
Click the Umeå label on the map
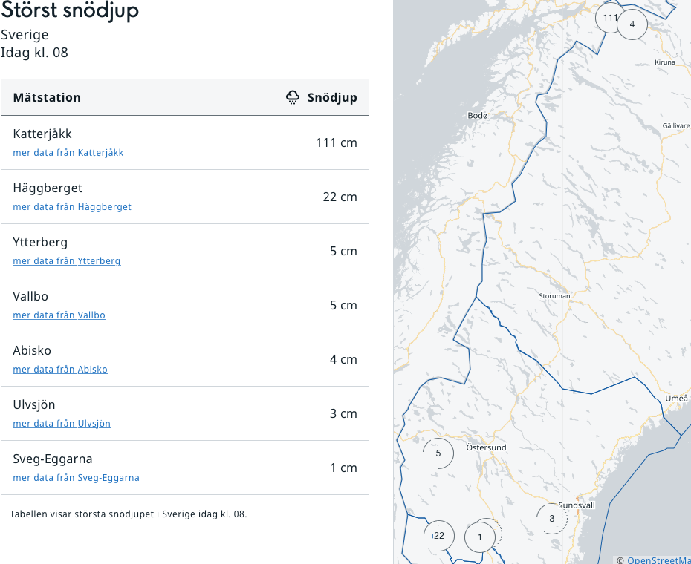[676, 399]
